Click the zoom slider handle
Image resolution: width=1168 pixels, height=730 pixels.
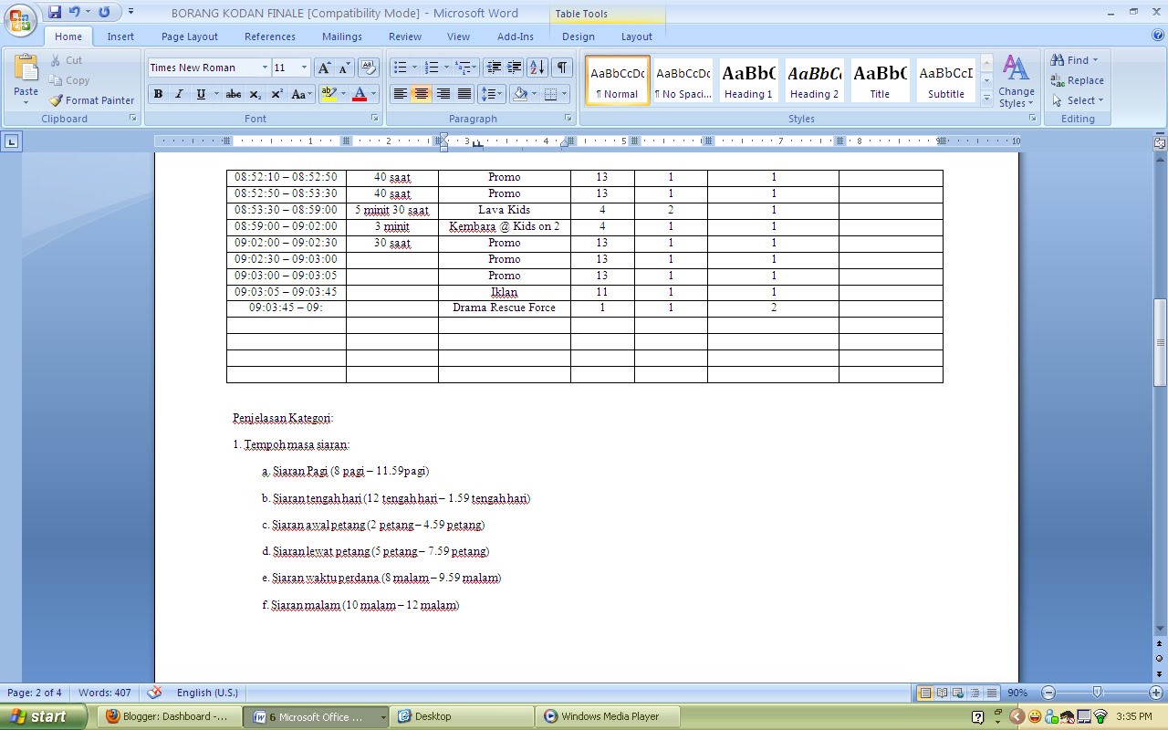click(1097, 693)
